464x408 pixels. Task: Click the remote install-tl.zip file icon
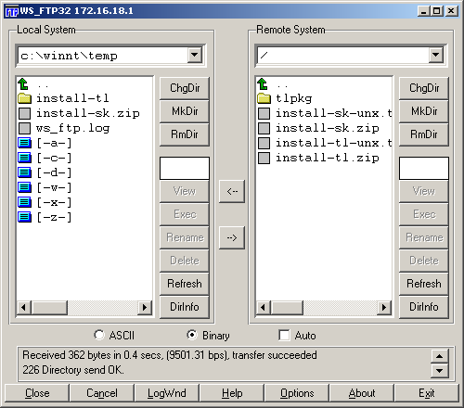(264, 158)
